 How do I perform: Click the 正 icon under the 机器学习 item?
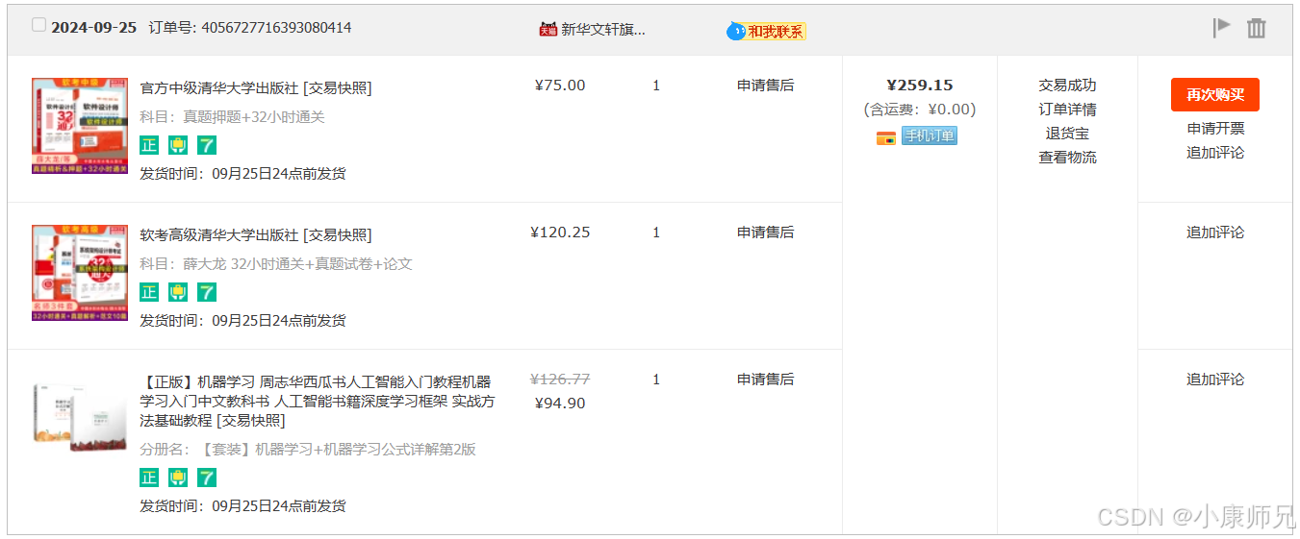[149, 478]
